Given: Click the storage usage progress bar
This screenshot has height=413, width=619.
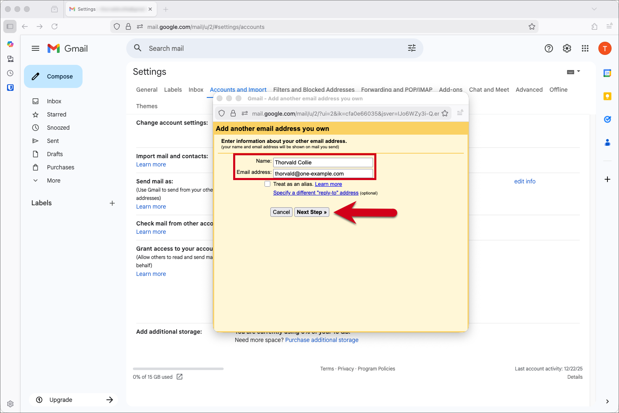Looking at the screenshot, I should tap(178, 368).
